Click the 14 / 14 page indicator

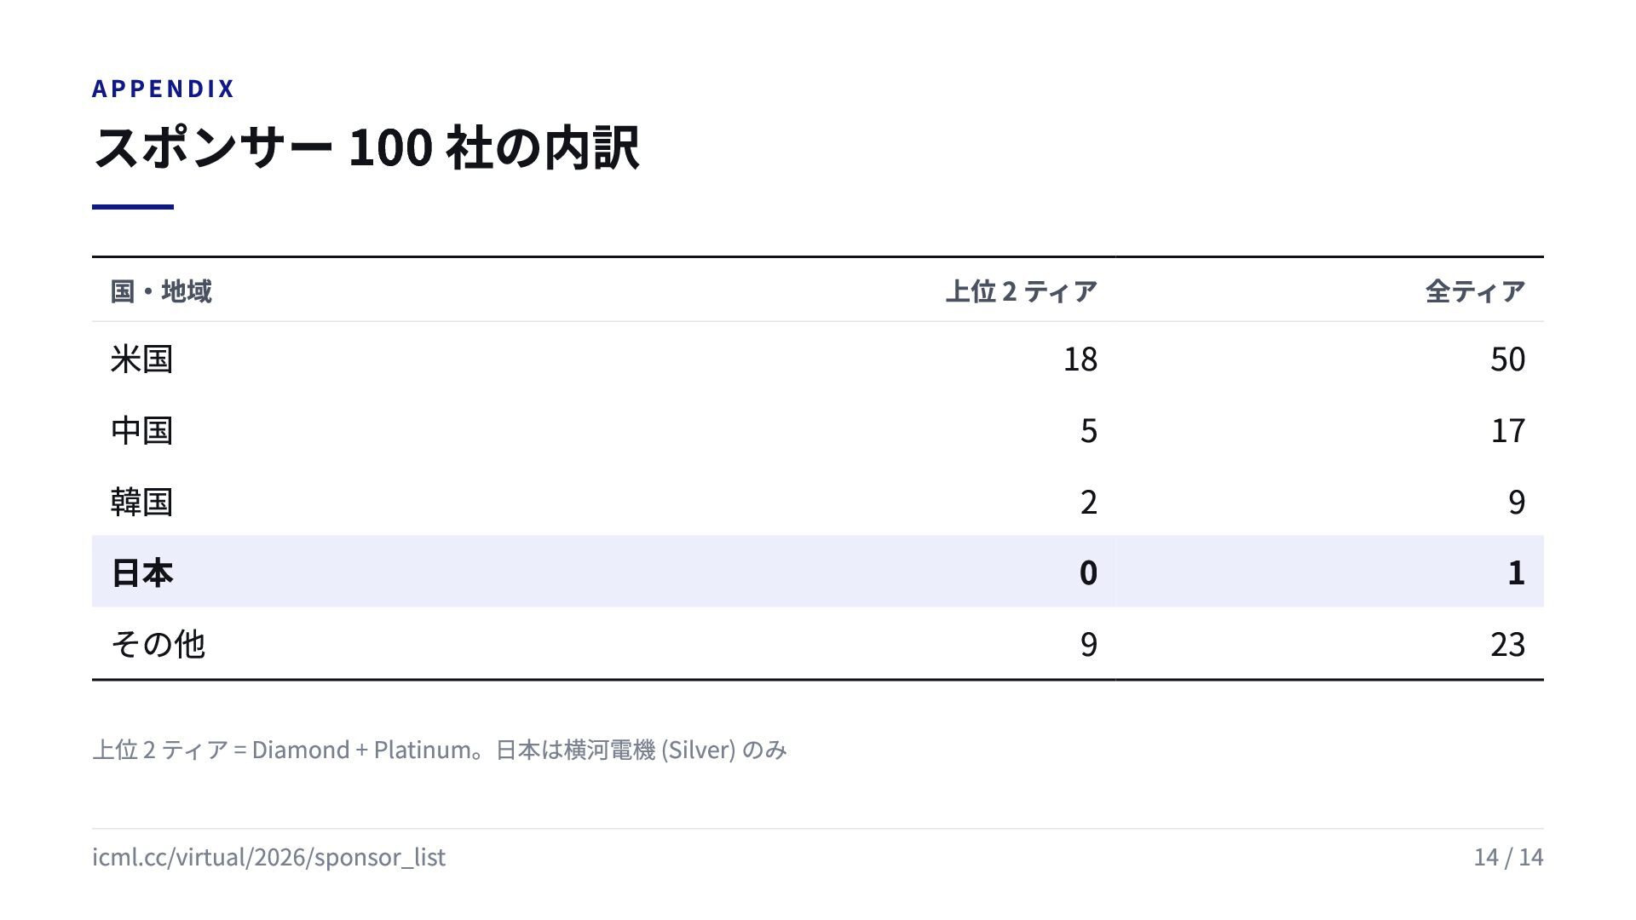[x=1508, y=857]
